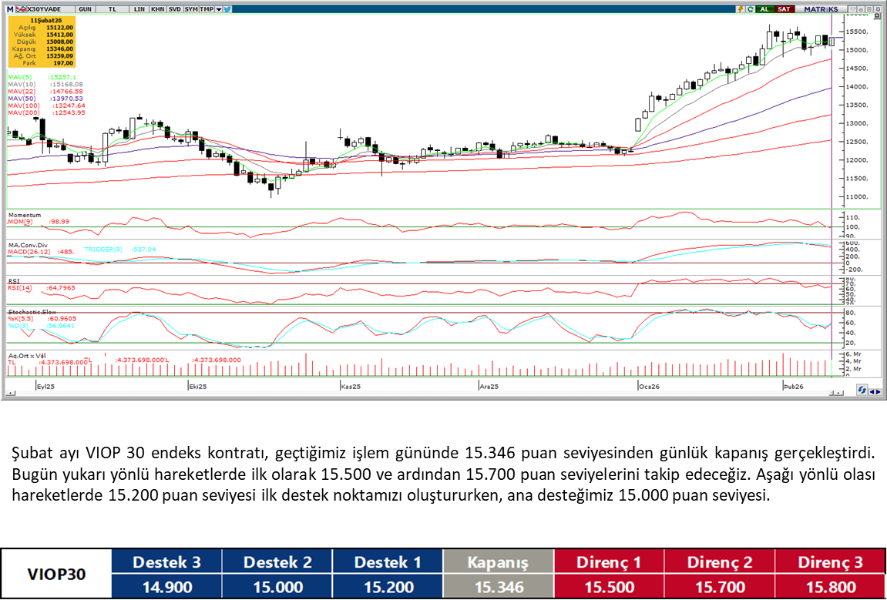Open the dropdown arrow after TMP
The image size is (887, 600).
(x=220, y=8)
